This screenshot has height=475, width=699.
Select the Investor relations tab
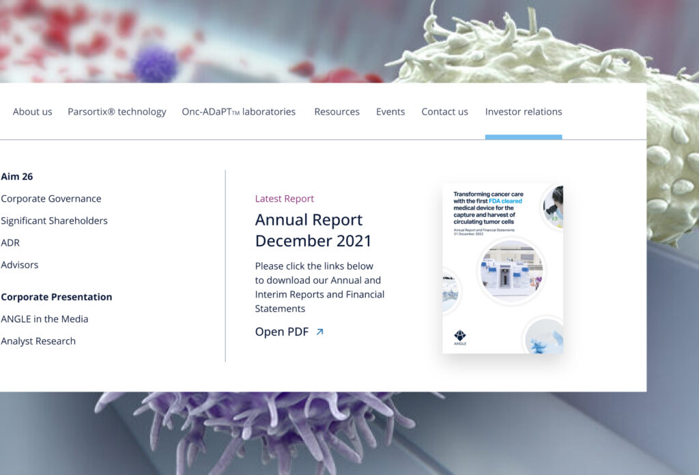point(524,112)
